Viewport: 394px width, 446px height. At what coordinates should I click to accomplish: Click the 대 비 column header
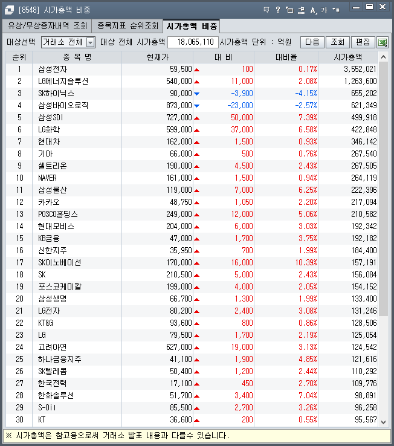tap(224, 57)
